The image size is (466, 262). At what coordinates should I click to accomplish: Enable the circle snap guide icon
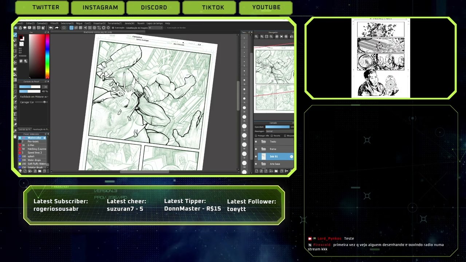(x=94, y=28)
